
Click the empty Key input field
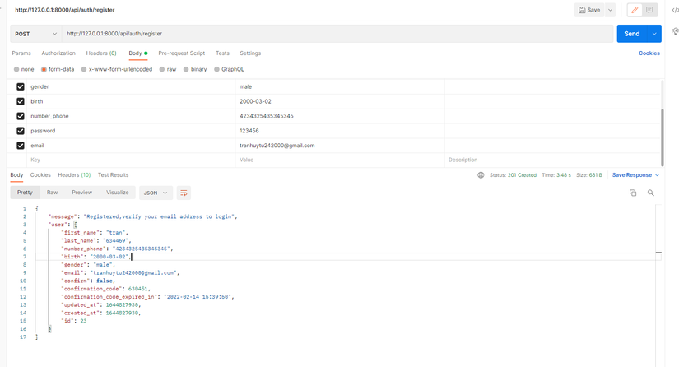[x=131, y=160]
